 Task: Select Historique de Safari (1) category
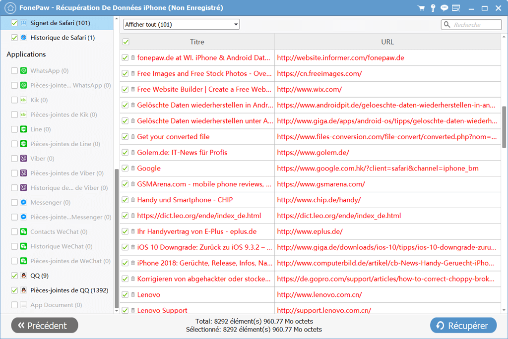pyautogui.click(x=63, y=38)
